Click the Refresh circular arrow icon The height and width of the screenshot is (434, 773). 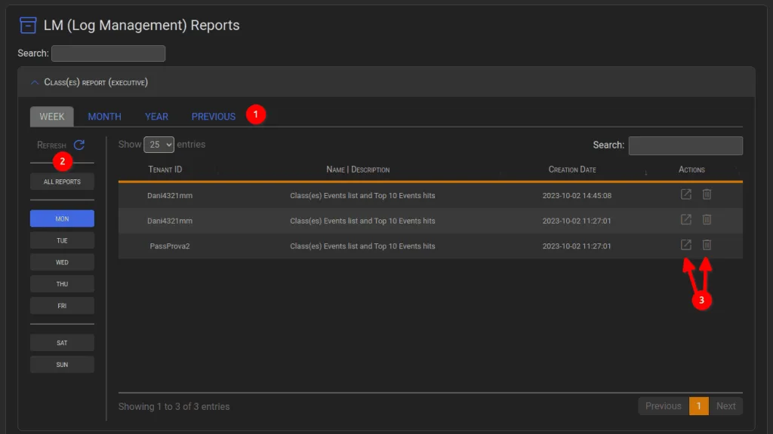click(x=79, y=145)
